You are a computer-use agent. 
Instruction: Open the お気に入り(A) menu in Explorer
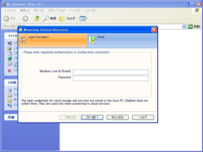[56, 10]
